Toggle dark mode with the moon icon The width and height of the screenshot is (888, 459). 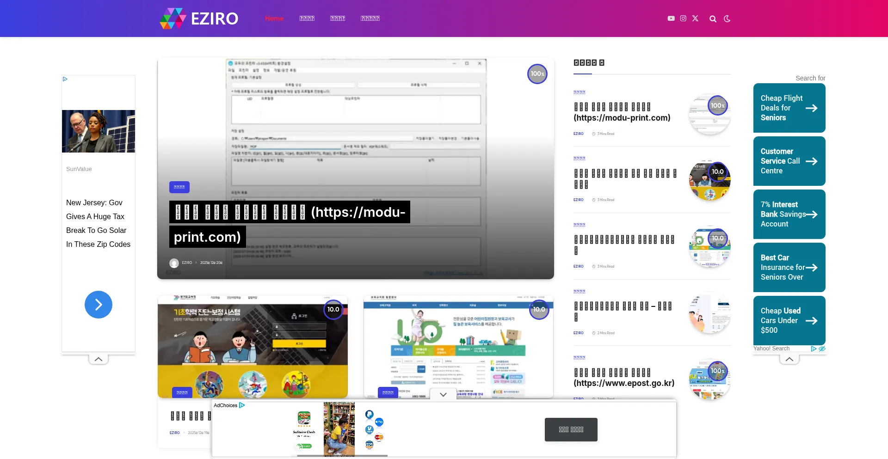(727, 18)
